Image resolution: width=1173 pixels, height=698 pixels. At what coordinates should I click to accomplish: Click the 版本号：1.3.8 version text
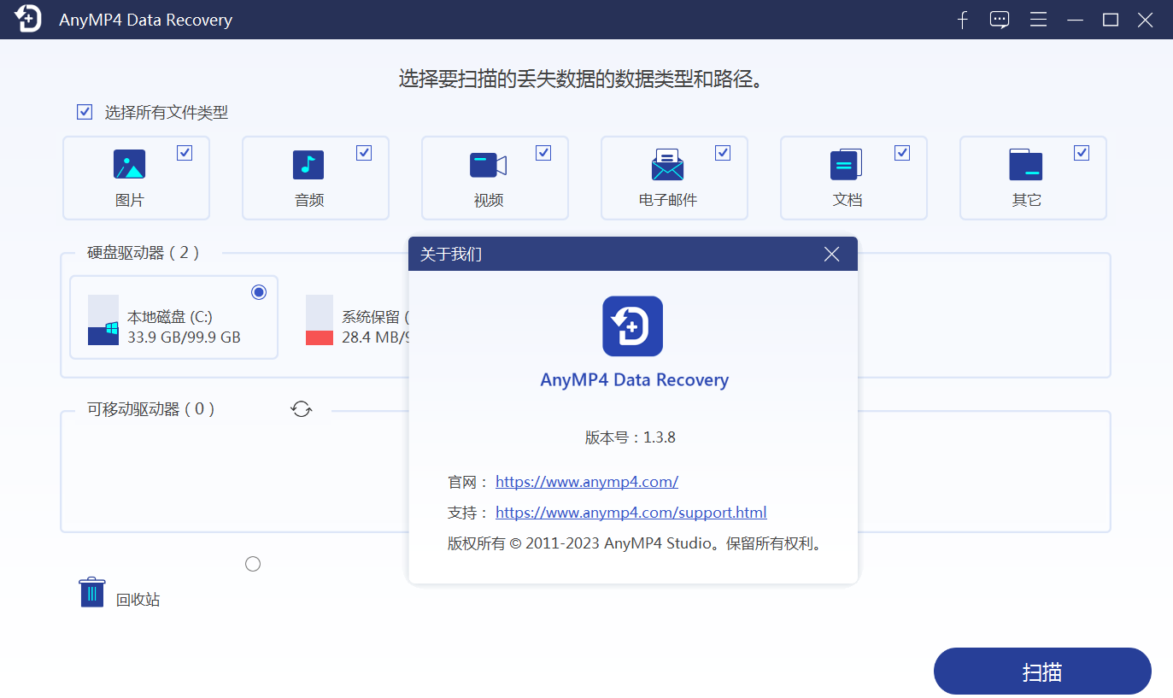coord(630,437)
